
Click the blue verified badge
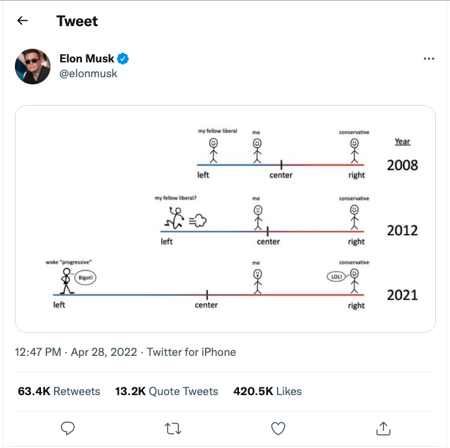pos(123,58)
